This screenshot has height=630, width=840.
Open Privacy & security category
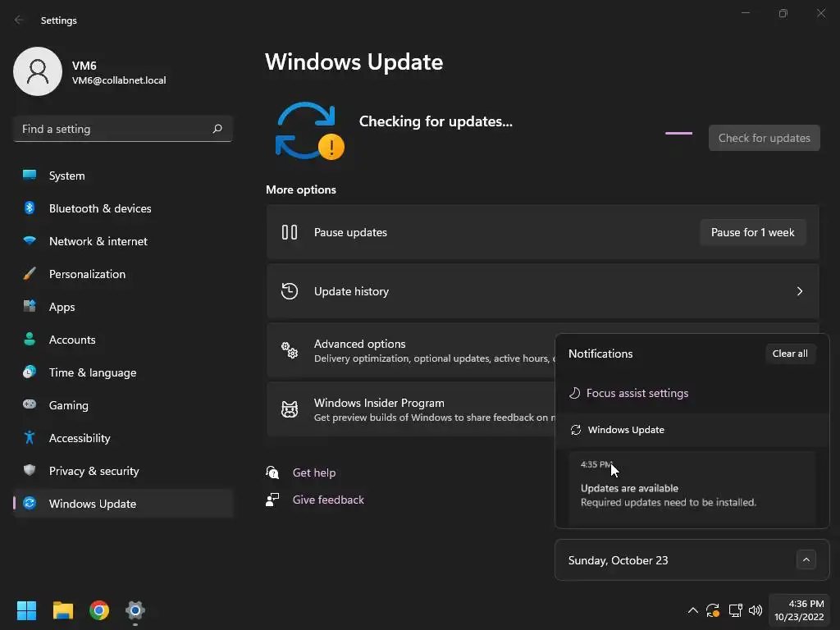[123, 470]
